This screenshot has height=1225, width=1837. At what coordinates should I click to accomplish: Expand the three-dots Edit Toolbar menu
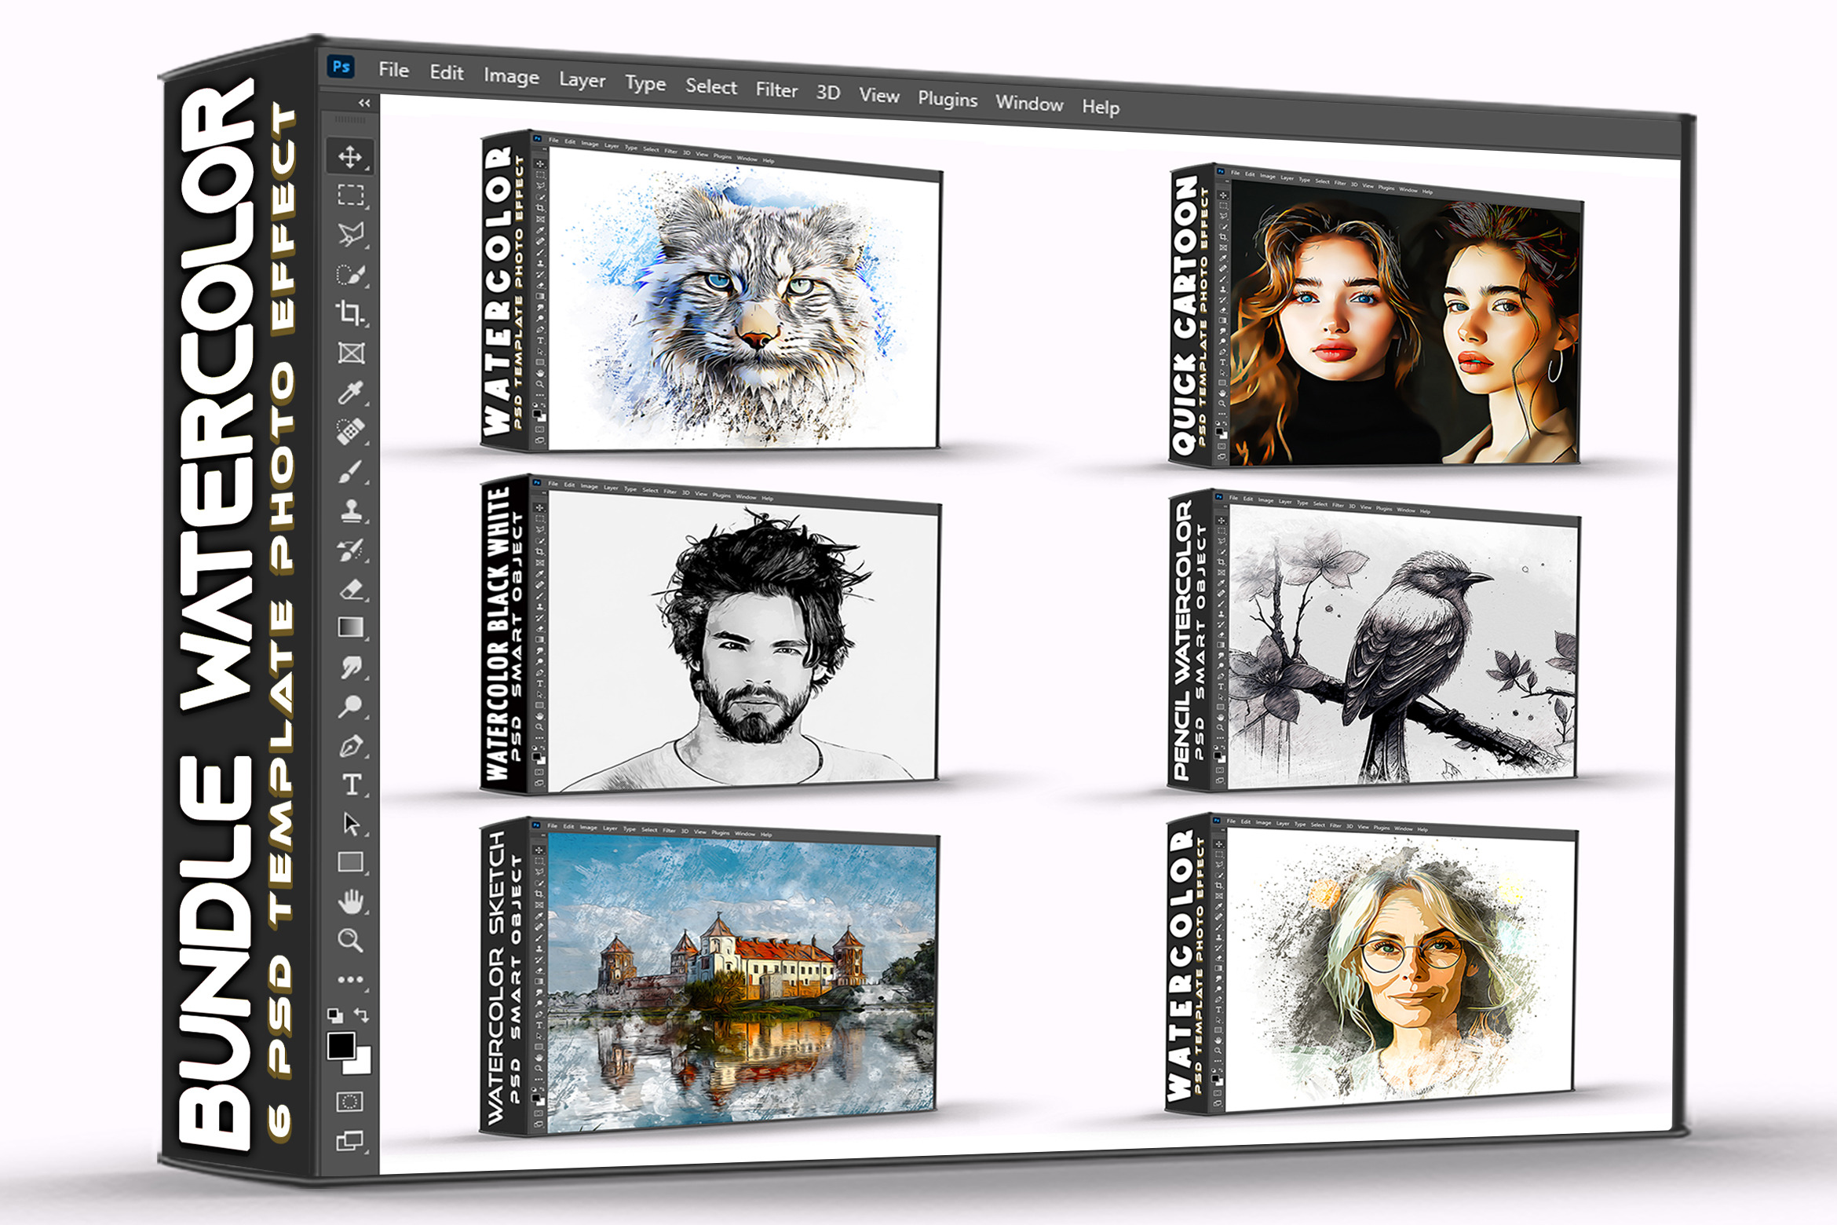pos(350,979)
